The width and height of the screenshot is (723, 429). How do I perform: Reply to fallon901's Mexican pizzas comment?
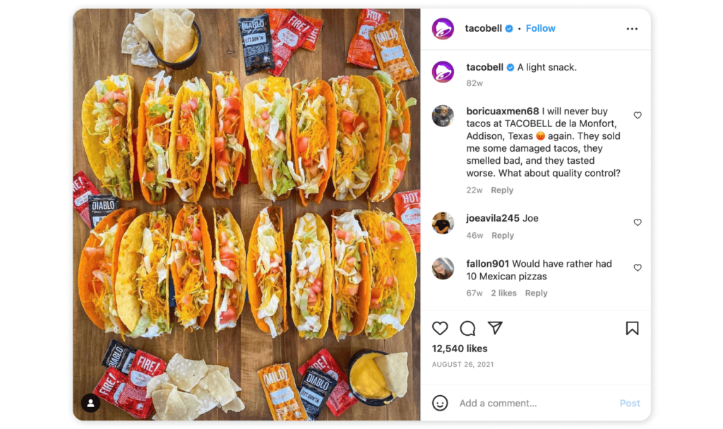(x=536, y=293)
